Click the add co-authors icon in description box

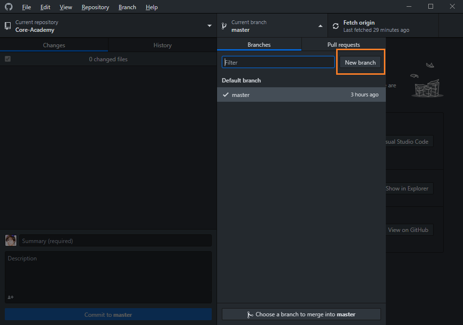tap(11, 297)
